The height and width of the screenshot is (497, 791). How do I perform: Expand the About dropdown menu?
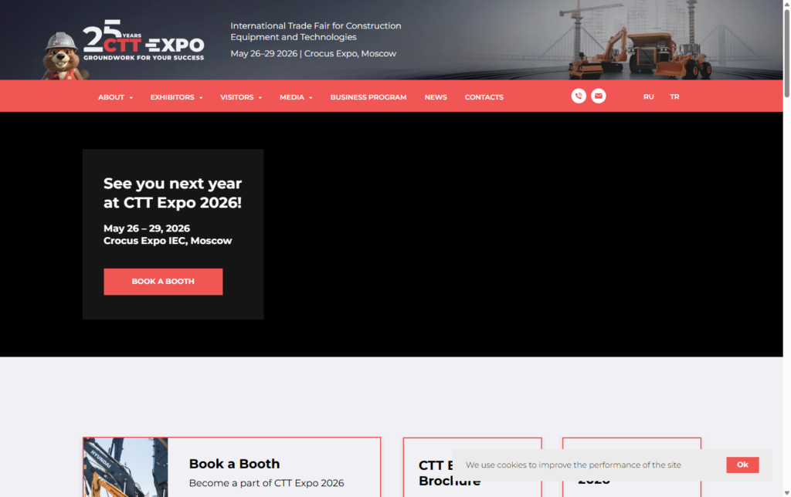115,97
